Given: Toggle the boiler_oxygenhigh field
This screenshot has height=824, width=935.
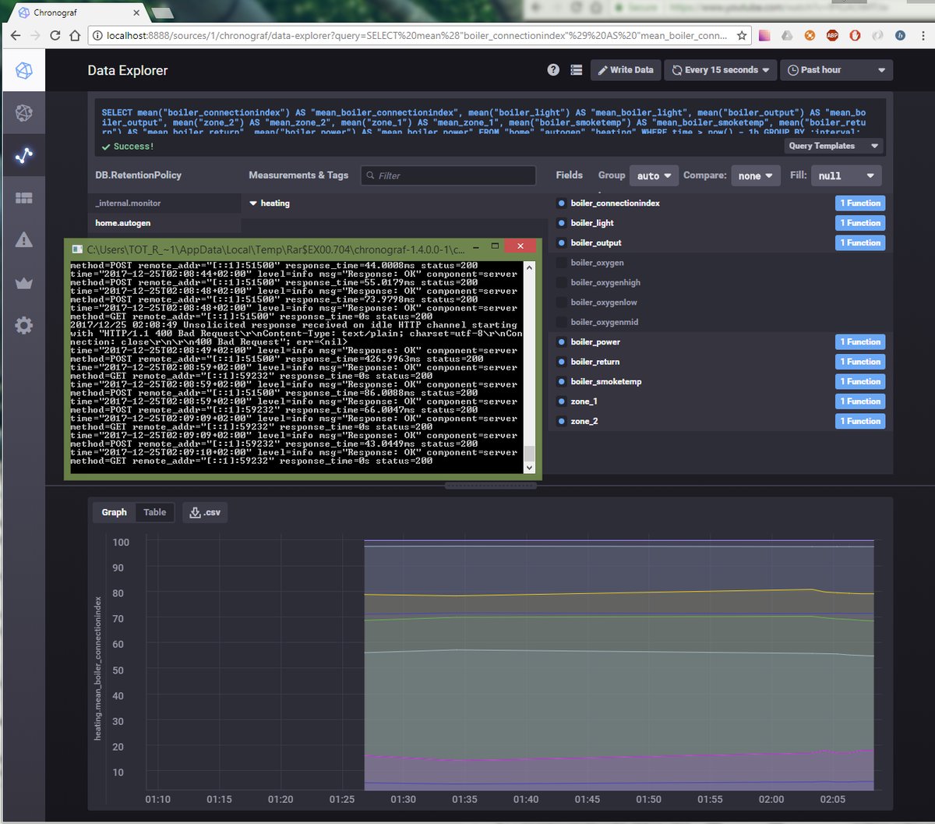Looking at the screenshot, I should click(562, 283).
